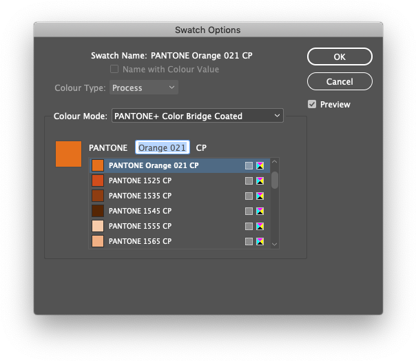This screenshot has height=361, width=416.
Task: Click the CMYK icon for PANTONE 1525 CP
Action: 260,180
